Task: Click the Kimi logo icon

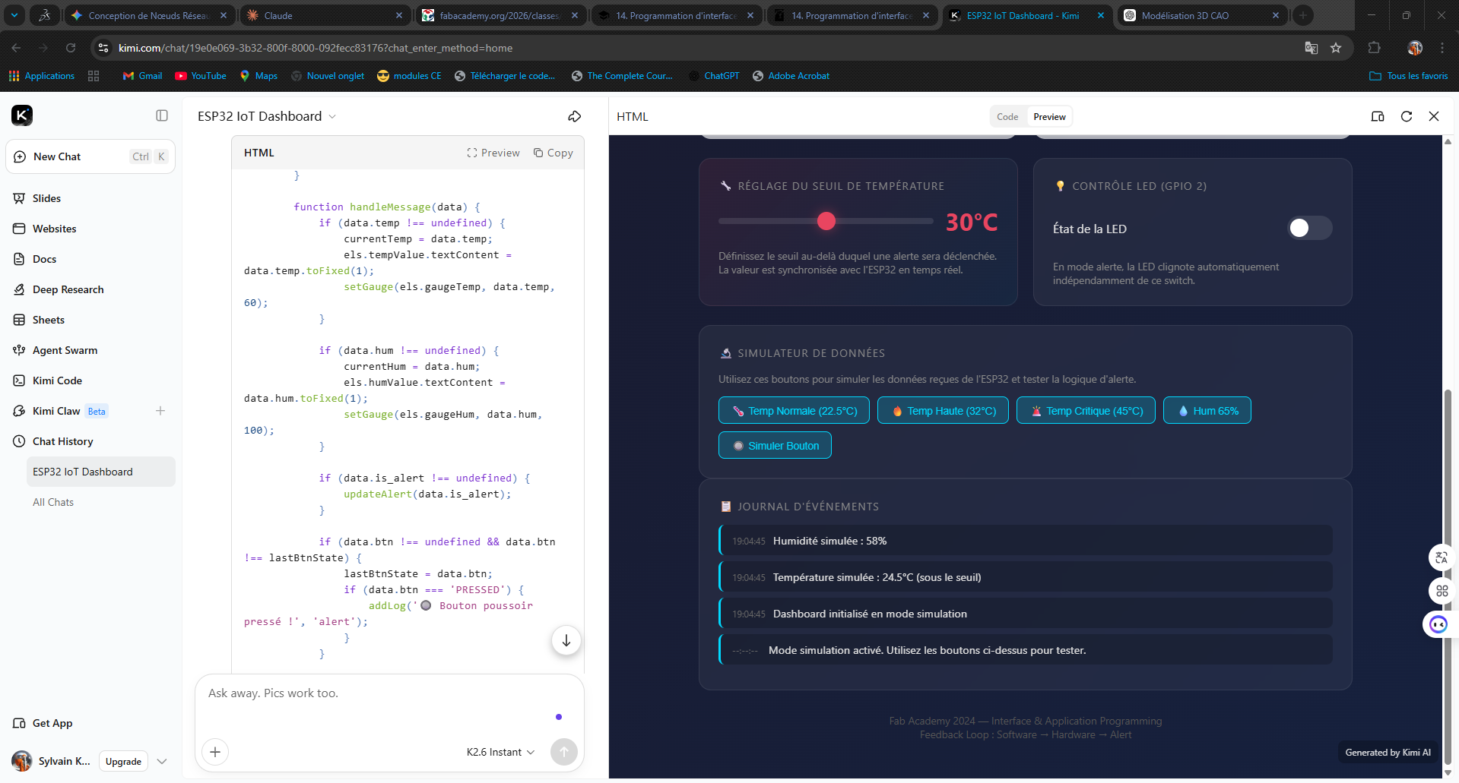Action: click(x=22, y=115)
